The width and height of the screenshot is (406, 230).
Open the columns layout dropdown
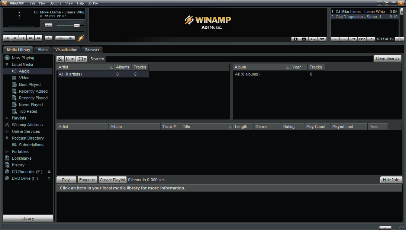[x=82, y=59]
